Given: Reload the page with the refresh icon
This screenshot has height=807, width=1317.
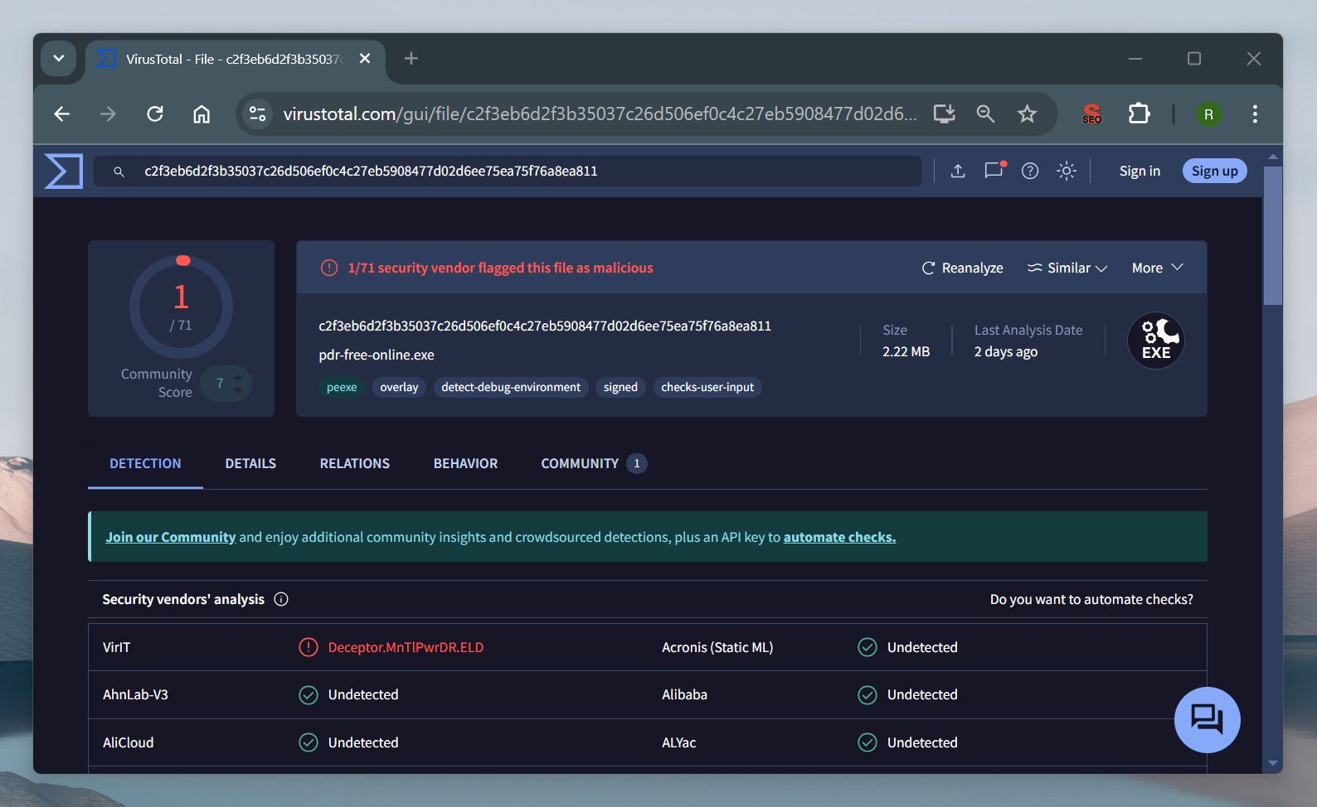Looking at the screenshot, I should click(155, 114).
